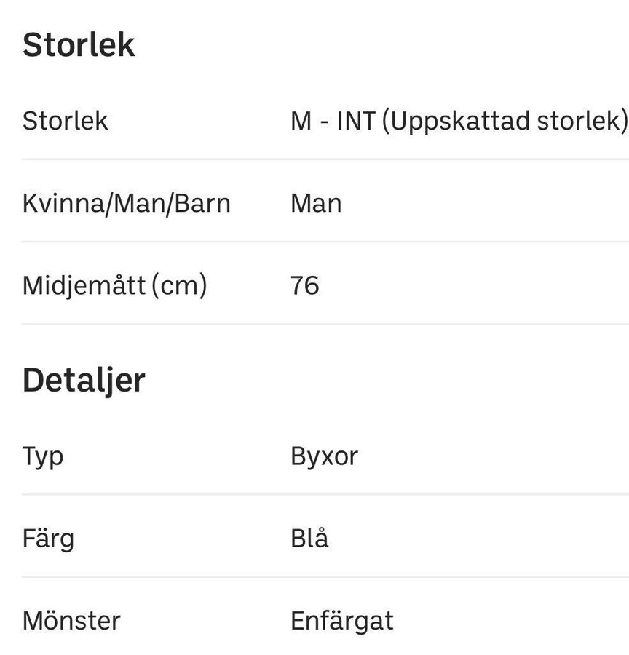Image resolution: width=629 pixels, height=655 pixels.
Task: Select the "Byxor" type value
Action: (x=324, y=456)
